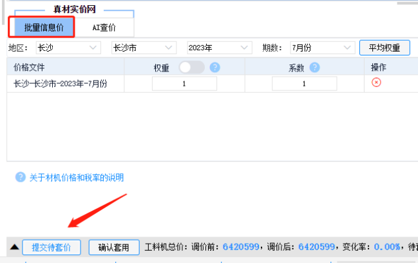
Task: Click the help icon beside 权重 toggle
Action: click(x=215, y=67)
